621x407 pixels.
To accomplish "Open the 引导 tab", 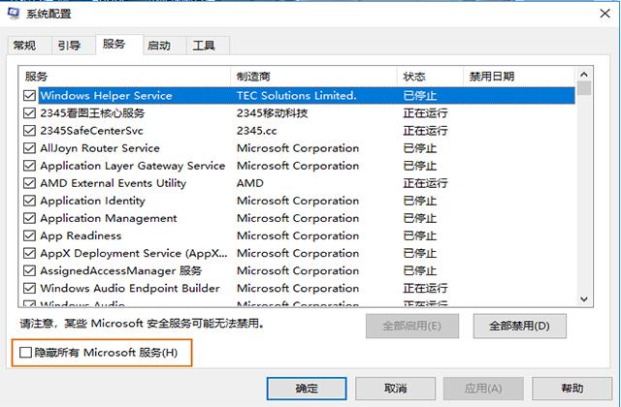I will (x=69, y=46).
